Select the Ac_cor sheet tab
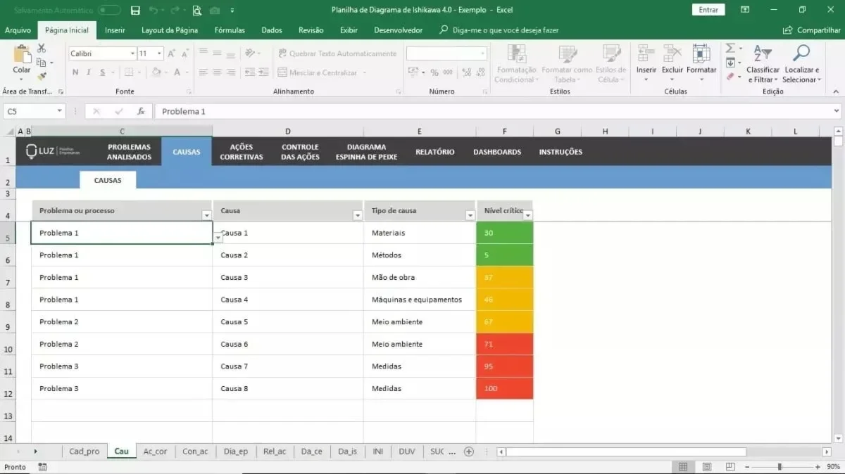This screenshot has width=845, height=474. tap(155, 451)
